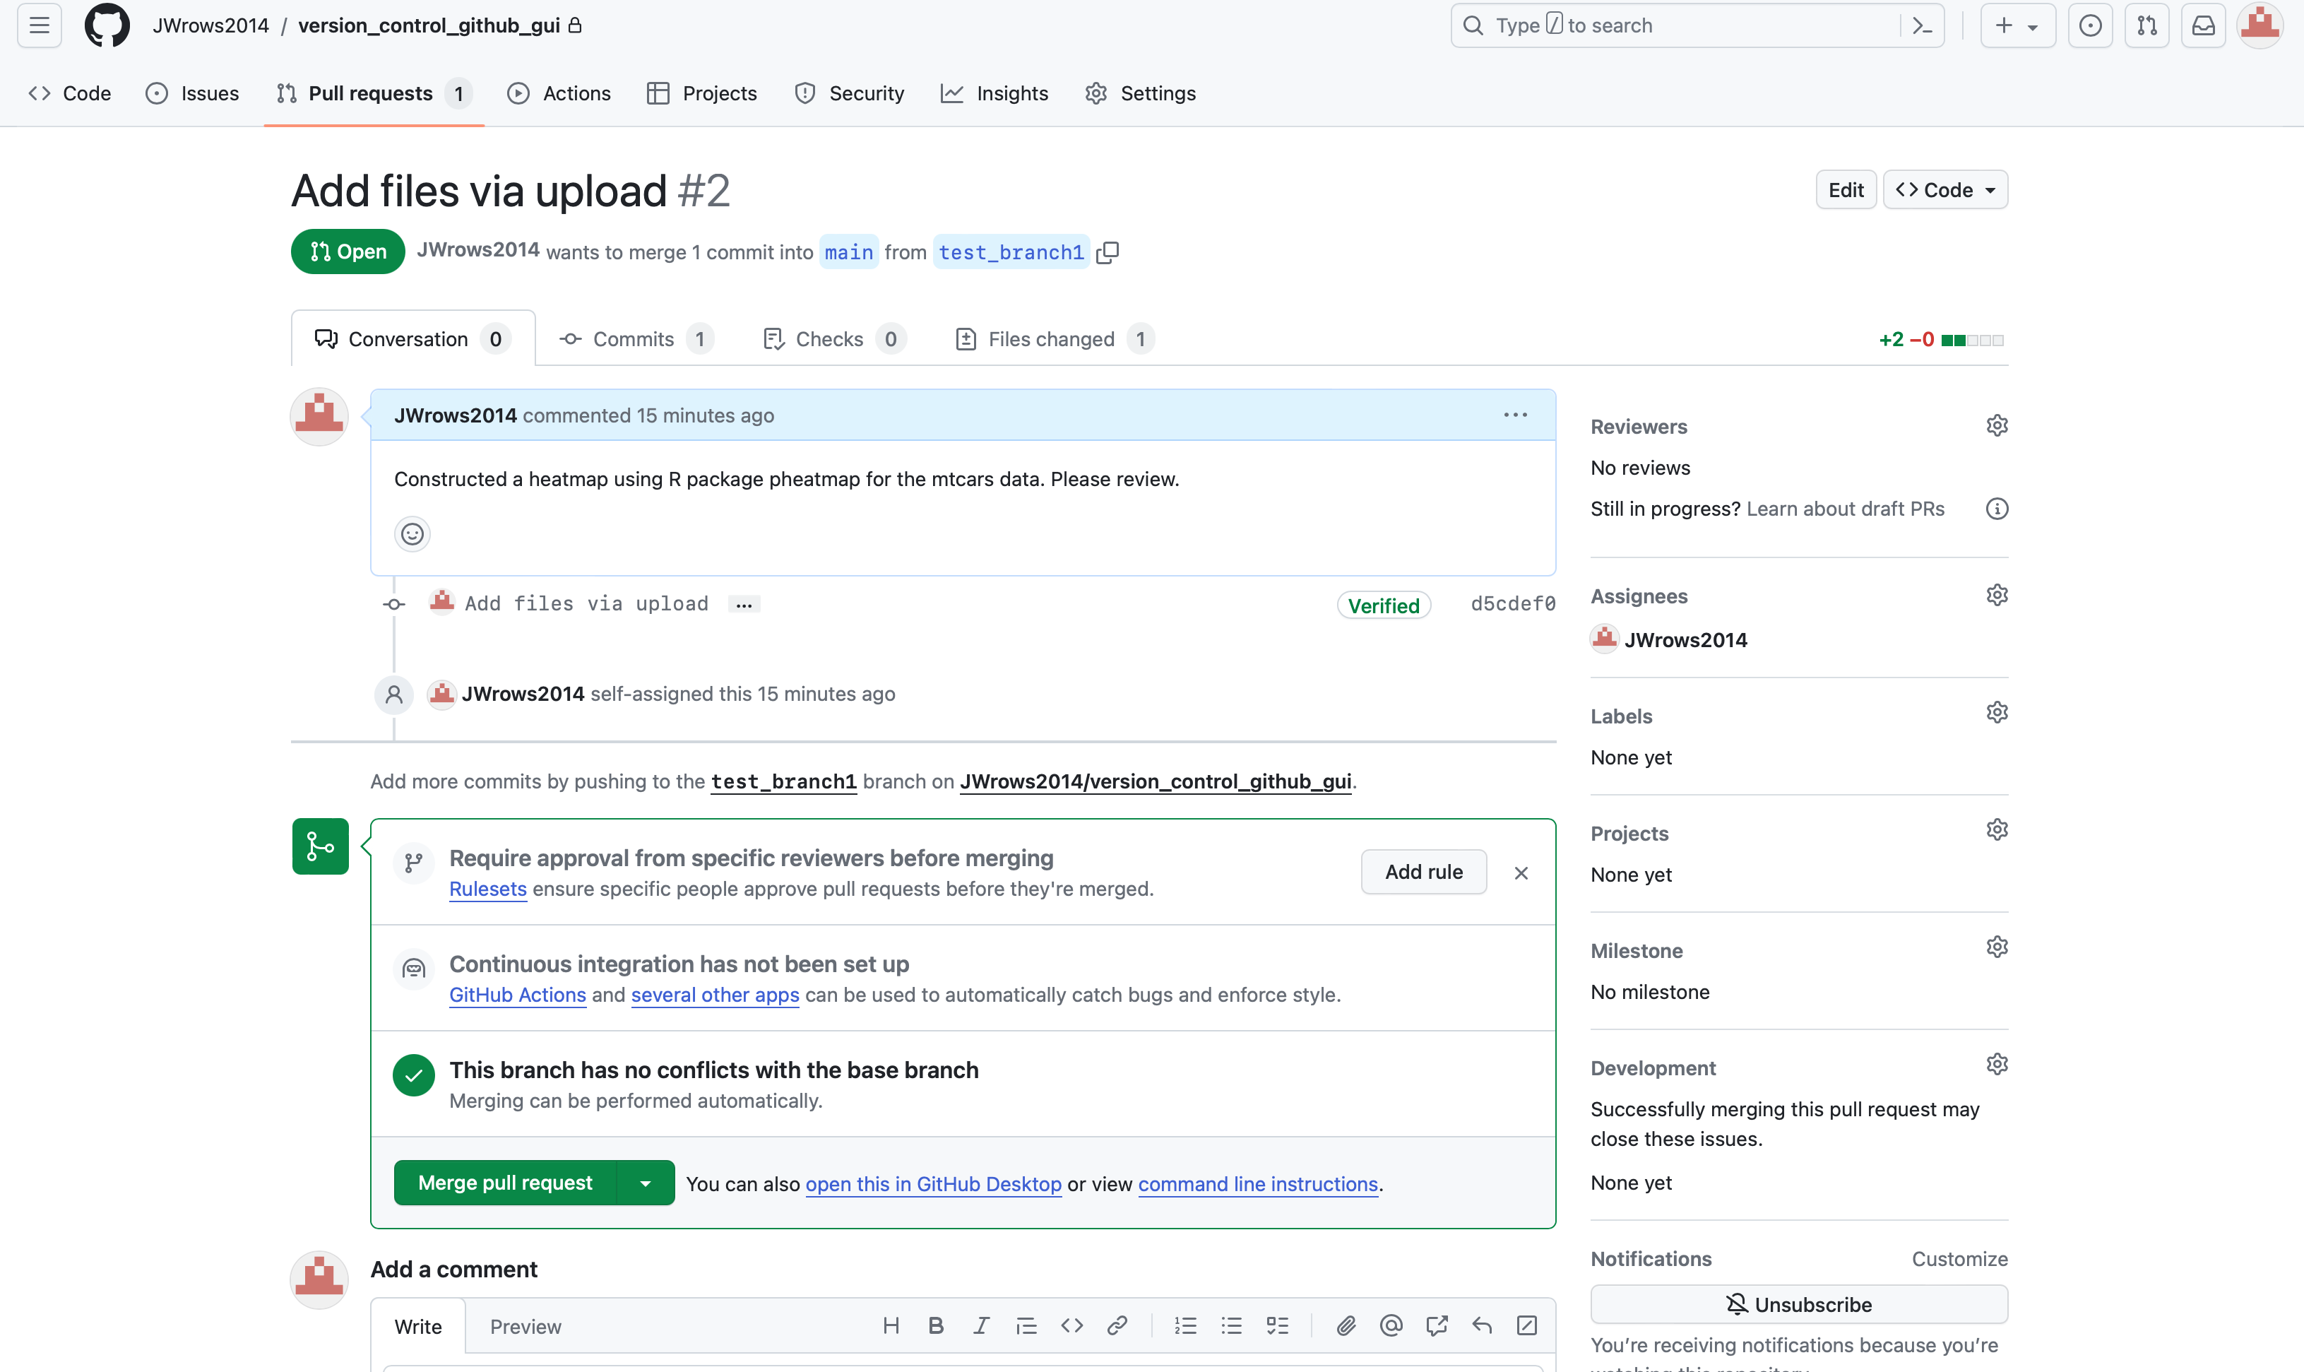Open the command palette icon in search
2304x1372 pixels.
(1923, 26)
